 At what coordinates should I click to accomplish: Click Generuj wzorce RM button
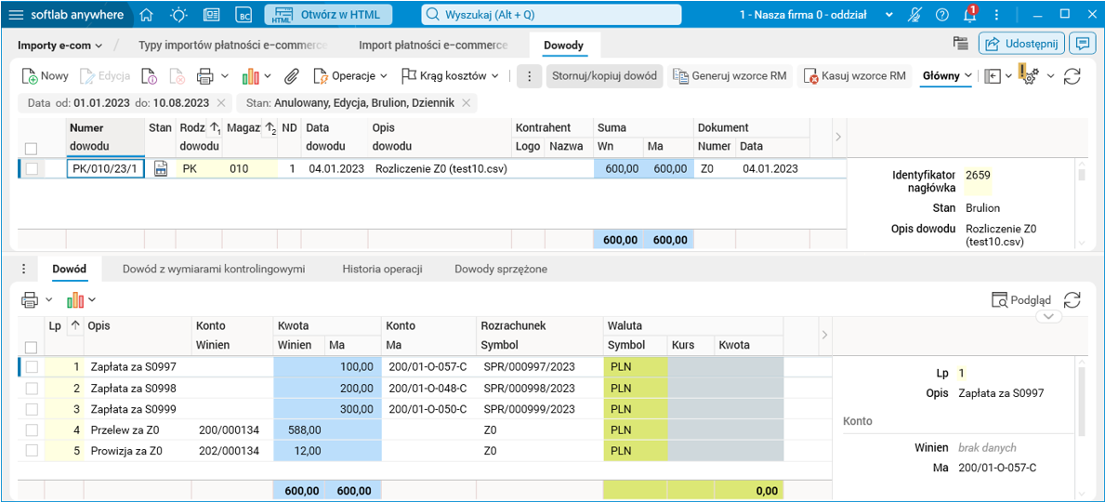[730, 75]
